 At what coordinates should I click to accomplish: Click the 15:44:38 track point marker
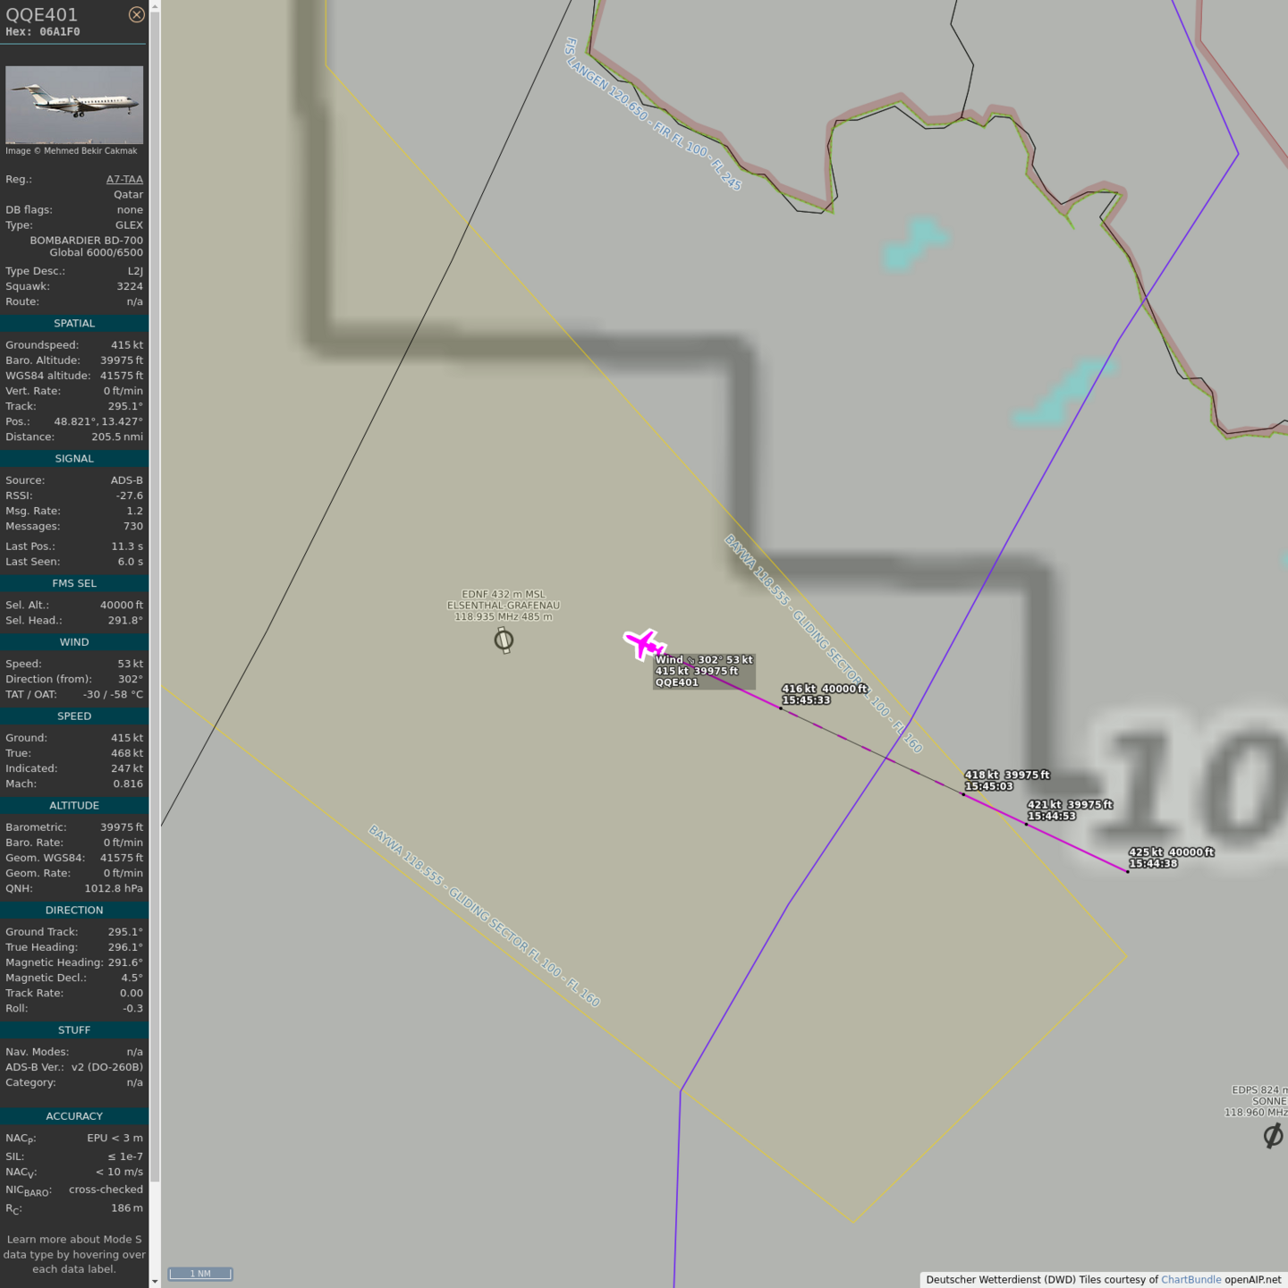coord(1128,871)
